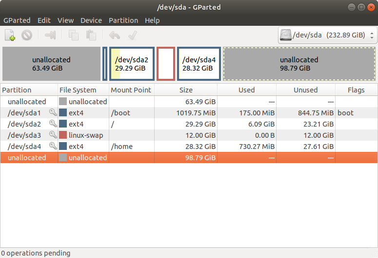Click the New partition toolbar icon

coord(10,35)
